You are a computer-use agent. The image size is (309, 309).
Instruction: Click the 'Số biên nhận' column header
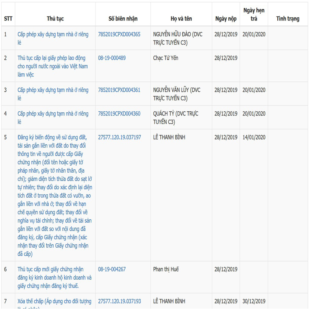[x=123, y=19]
